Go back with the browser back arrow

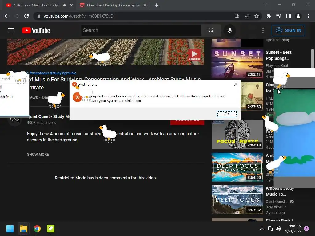pyautogui.click(x=7, y=16)
